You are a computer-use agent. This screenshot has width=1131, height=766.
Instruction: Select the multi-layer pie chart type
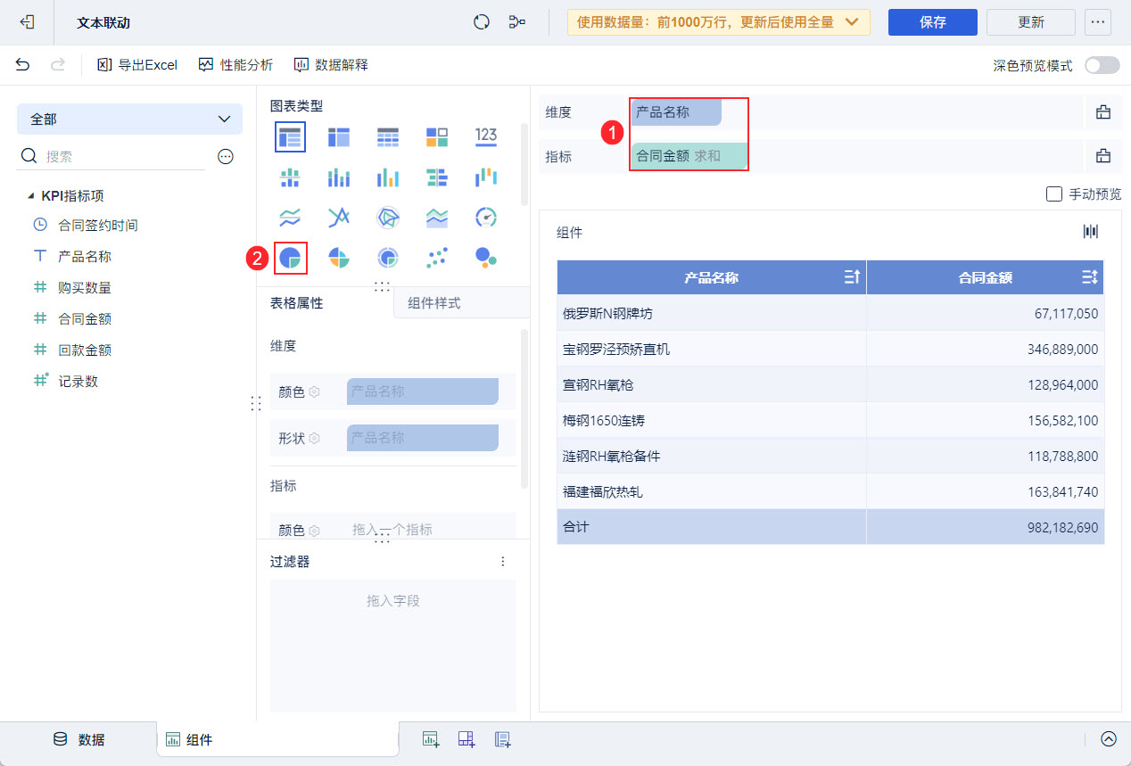388,258
